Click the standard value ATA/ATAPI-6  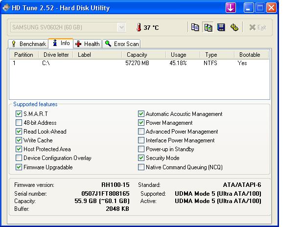pyautogui.click(x=242, y=185)
